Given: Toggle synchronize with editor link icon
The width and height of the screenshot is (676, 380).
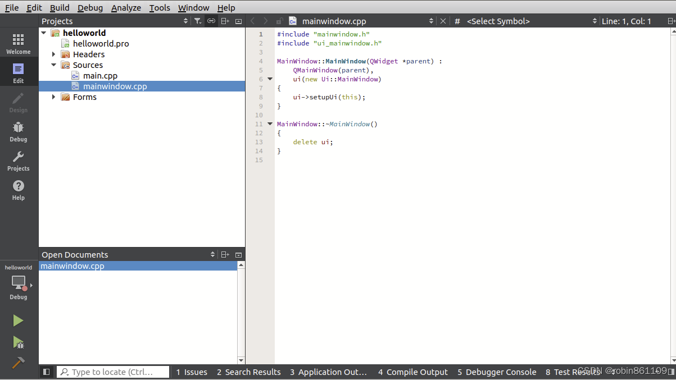Looking at the screenshot, I should [x=211, y=21].
